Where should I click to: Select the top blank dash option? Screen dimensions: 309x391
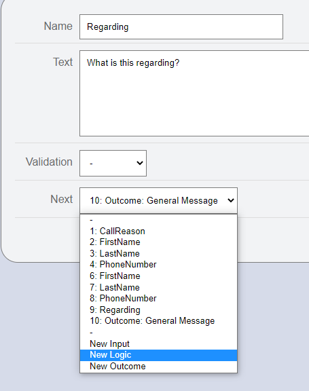(158, 220)
